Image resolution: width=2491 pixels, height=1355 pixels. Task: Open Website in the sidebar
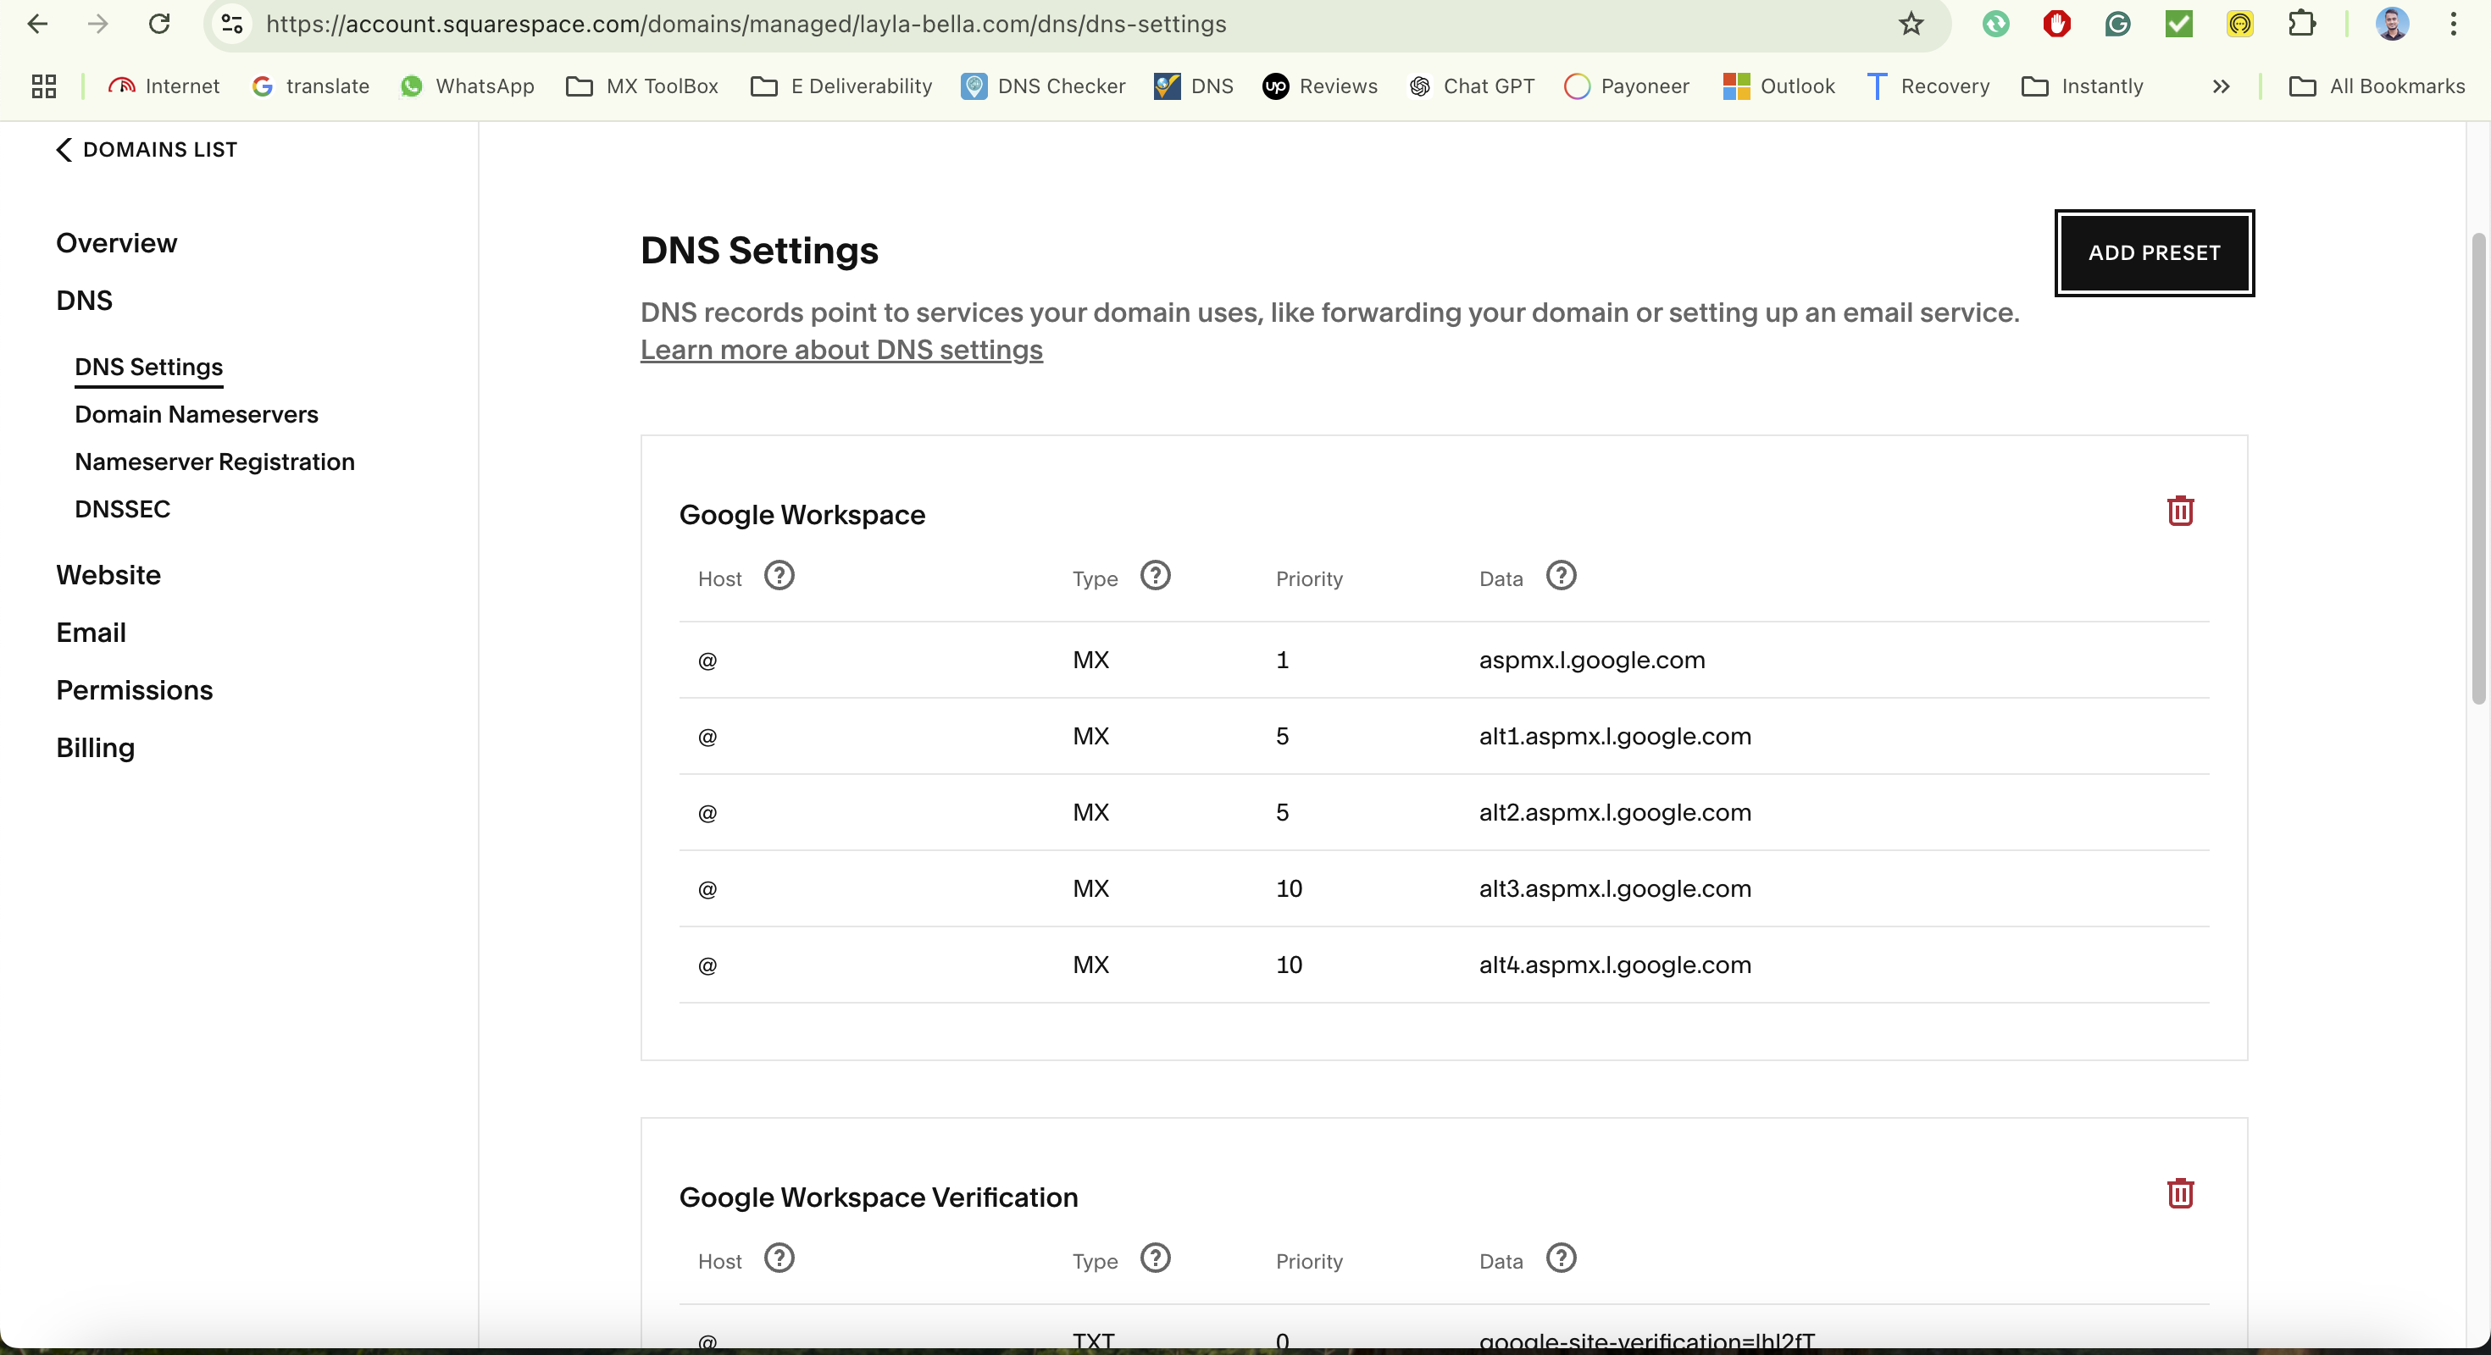click(x=108, y=575)
